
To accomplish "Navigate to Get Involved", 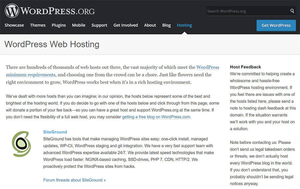I will click(126, 25).
